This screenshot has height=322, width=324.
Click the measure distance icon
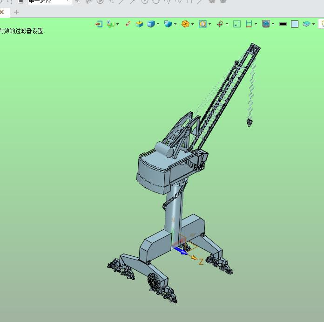[249, 24]
